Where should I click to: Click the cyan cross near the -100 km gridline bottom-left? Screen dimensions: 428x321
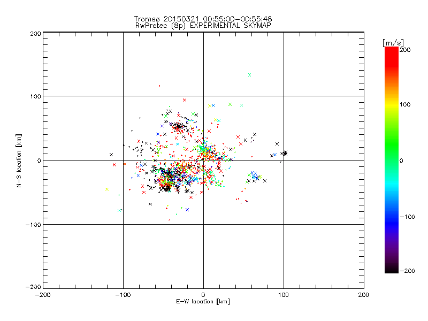119,210
